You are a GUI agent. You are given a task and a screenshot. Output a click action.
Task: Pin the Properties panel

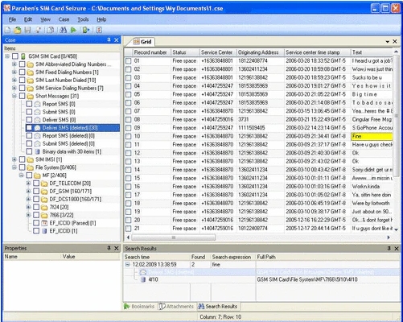(x=109, y=248)
